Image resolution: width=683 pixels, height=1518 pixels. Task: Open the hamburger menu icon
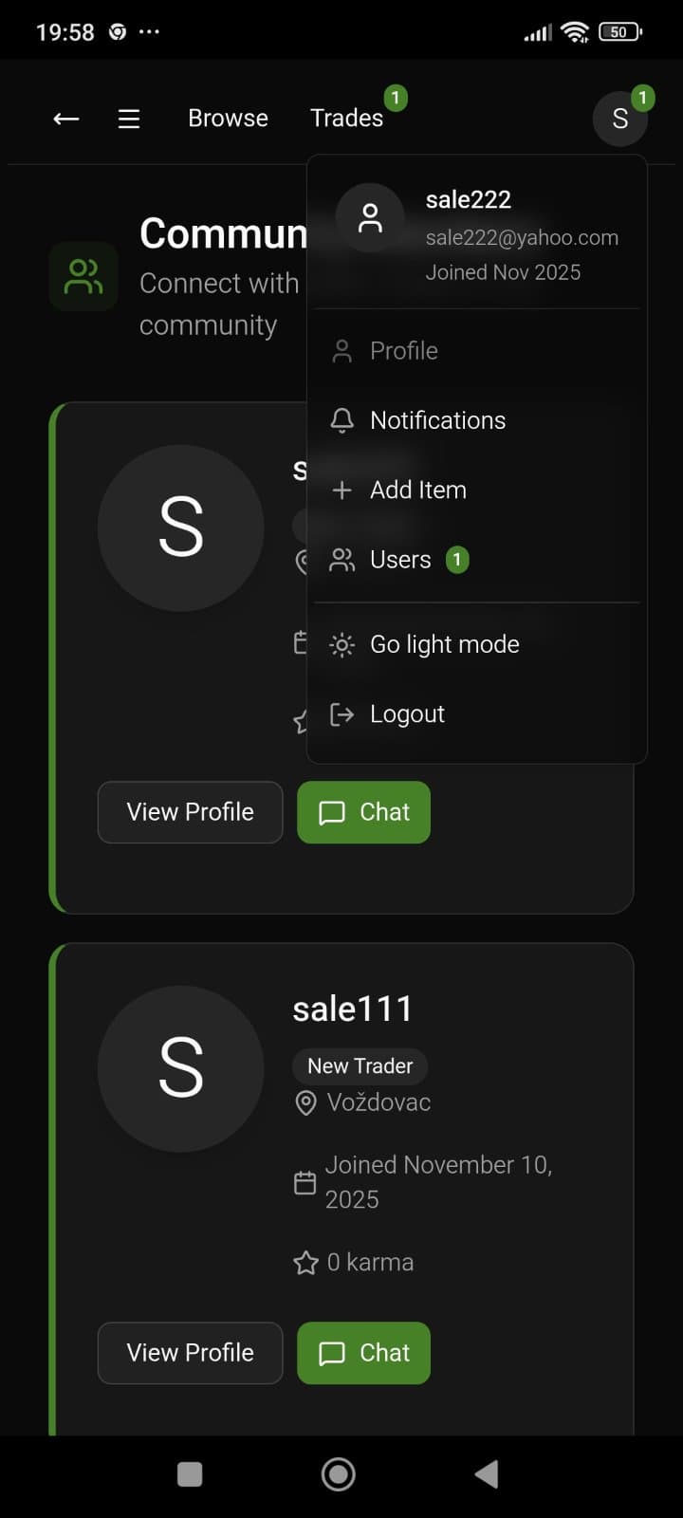point(129,119)
